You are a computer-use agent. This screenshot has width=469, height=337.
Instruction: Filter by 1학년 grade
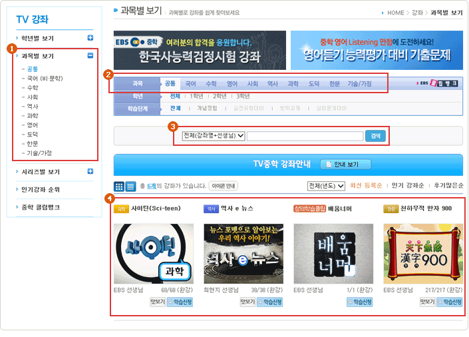coord(196,96)
